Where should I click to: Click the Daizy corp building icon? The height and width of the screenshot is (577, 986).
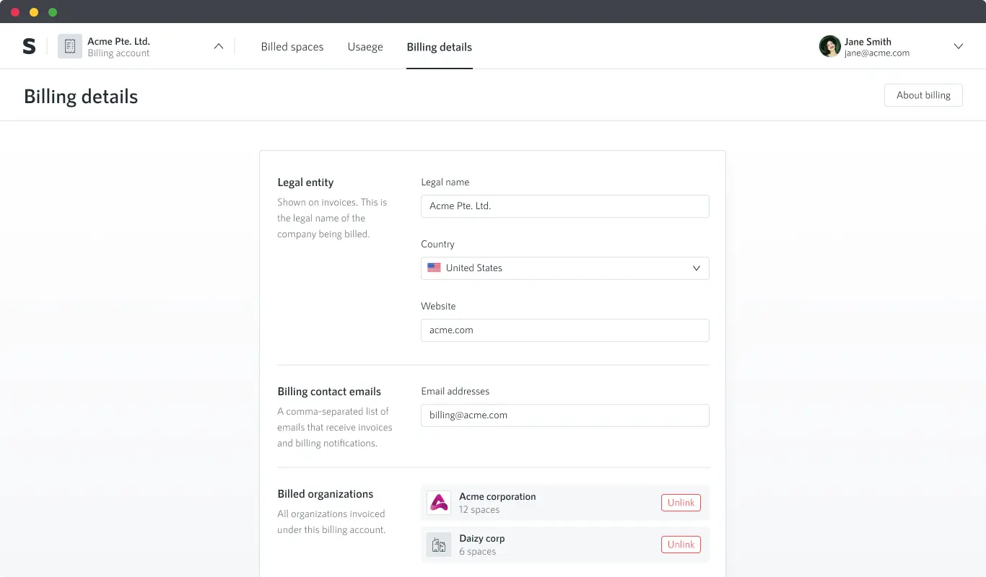pyautogui.click(x=439, y=545)
